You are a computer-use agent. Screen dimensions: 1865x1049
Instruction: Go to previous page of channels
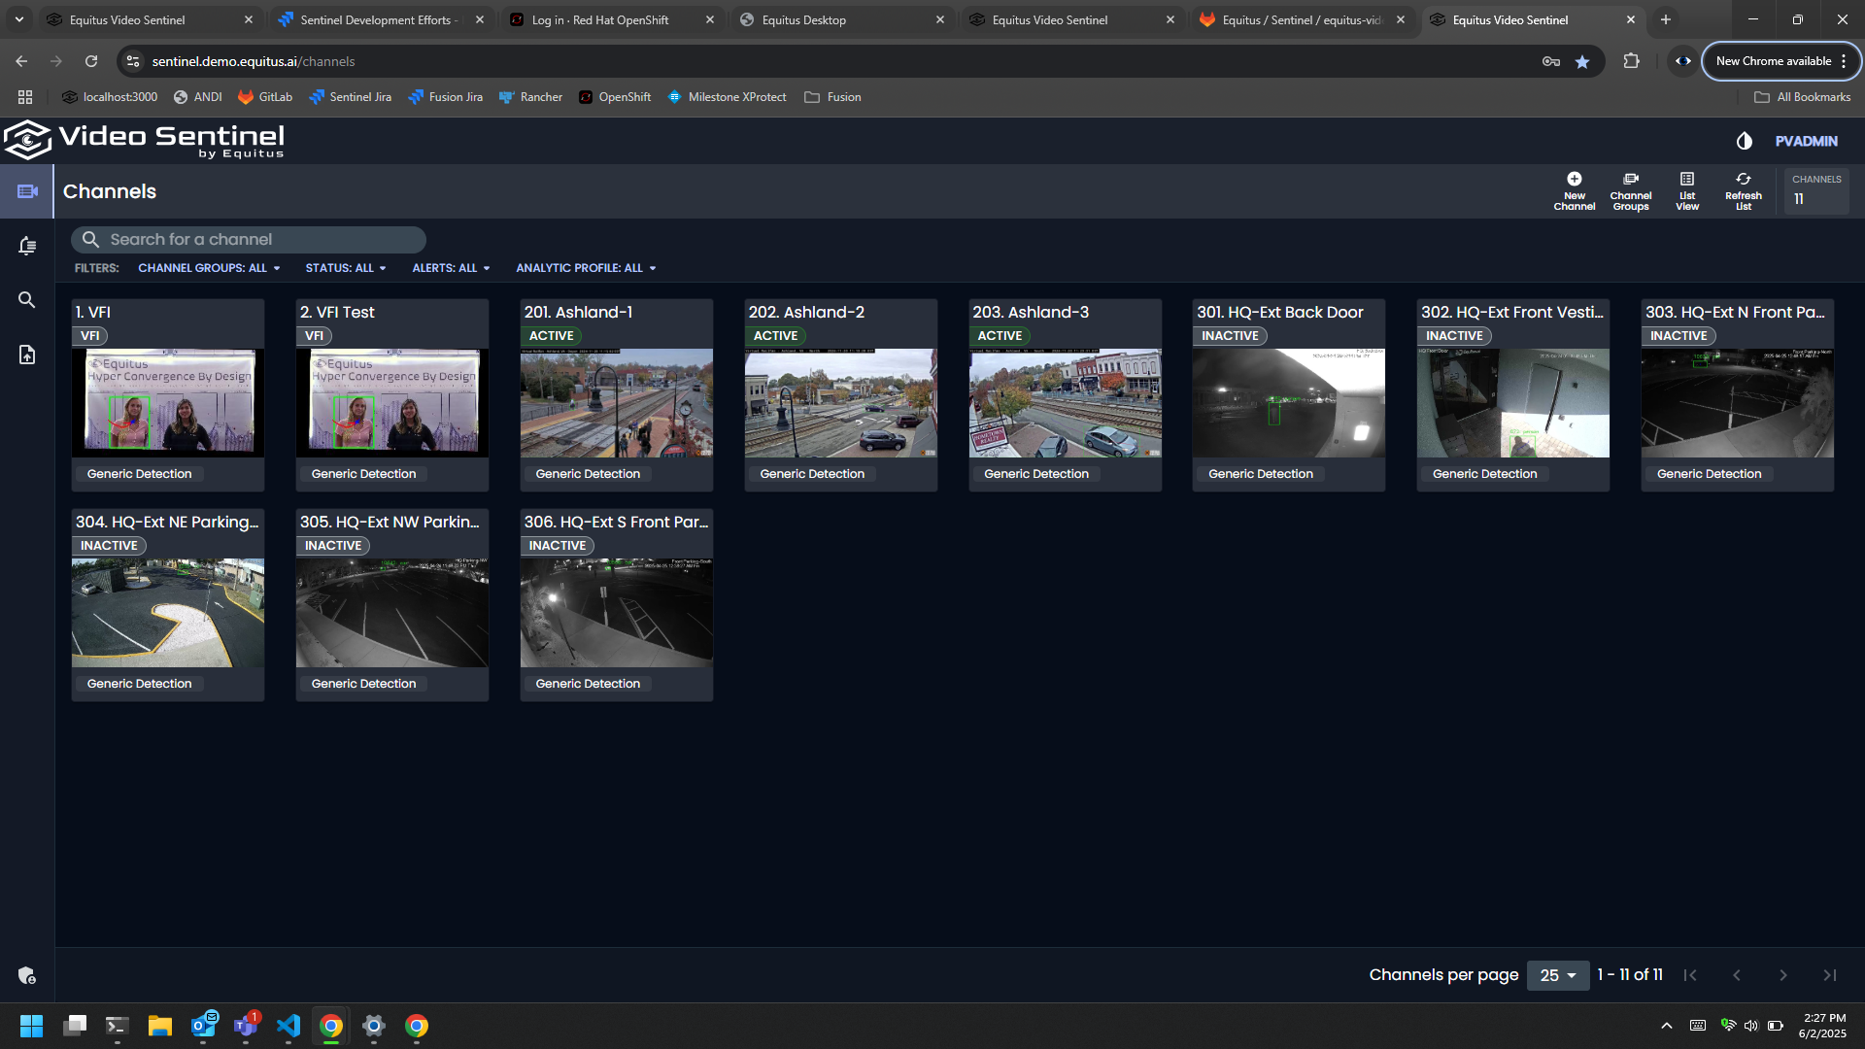[x=1737, y=975]
